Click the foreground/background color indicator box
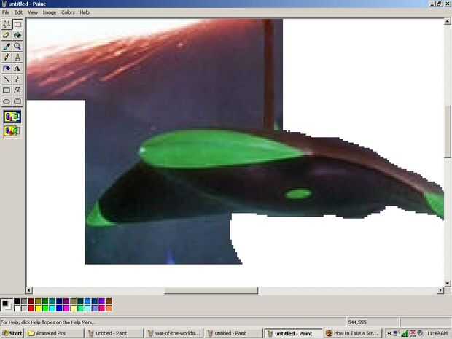This screenshot has height=339, width=452. click(7, 305)
